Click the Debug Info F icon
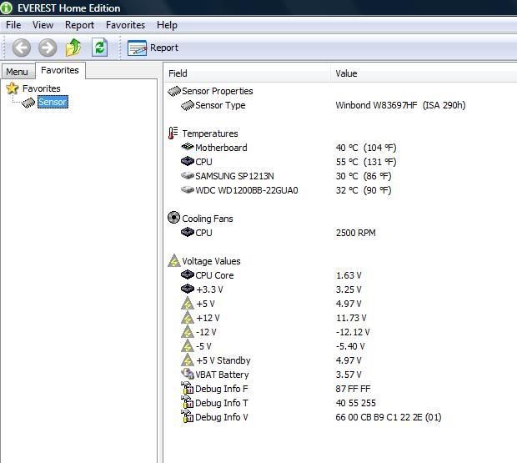The image size is (517, 463). point(188,388)
